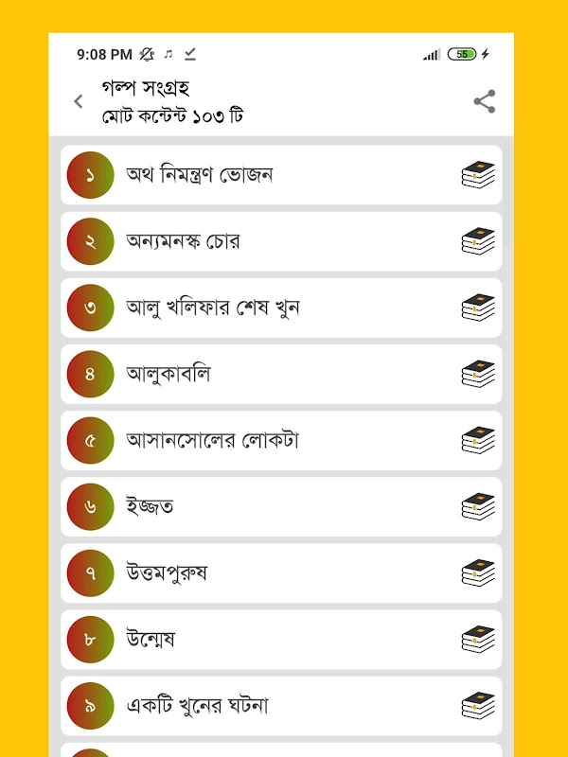
Task: Tap book icon for আলু খলিফার শেষ খুন
Action: click(x=478, y=308)
